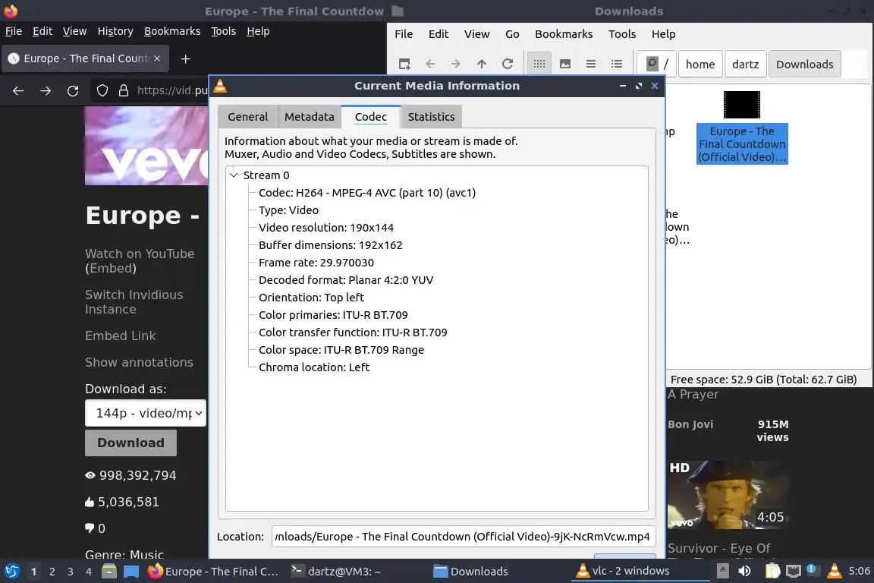Switch file manager to compact list view
Viewport: 874px width, 583px height.
point(591,64)
